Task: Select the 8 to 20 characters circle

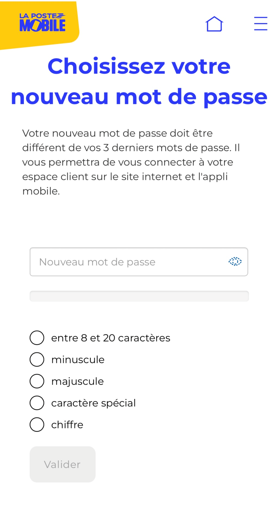Action: (37, 338)
